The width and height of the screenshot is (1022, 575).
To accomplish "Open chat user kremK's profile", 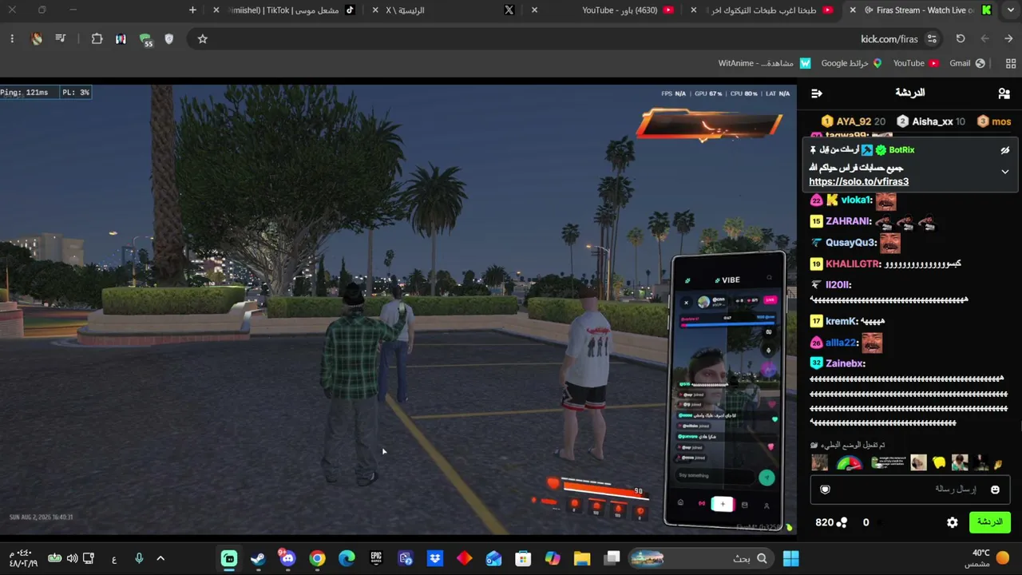I will 842,321.
